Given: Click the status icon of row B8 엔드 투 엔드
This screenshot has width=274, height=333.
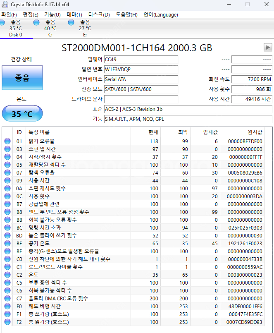Looking at the screenshot, I should point(7,212).
